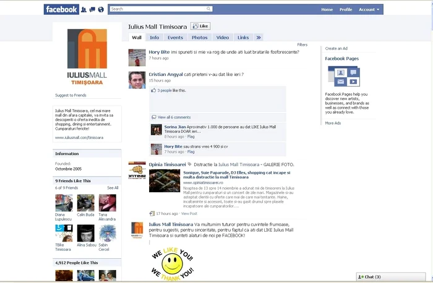This screenshot has height=283, width=433.
Task: Click the thumbs-up icon beside '3 people like this'
Action: 153,90
